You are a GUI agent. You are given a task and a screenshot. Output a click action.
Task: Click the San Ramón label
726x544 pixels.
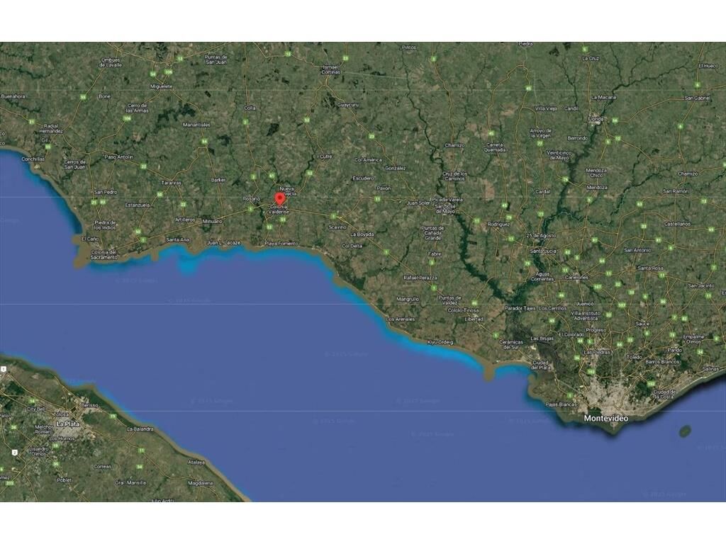(676, 191)
